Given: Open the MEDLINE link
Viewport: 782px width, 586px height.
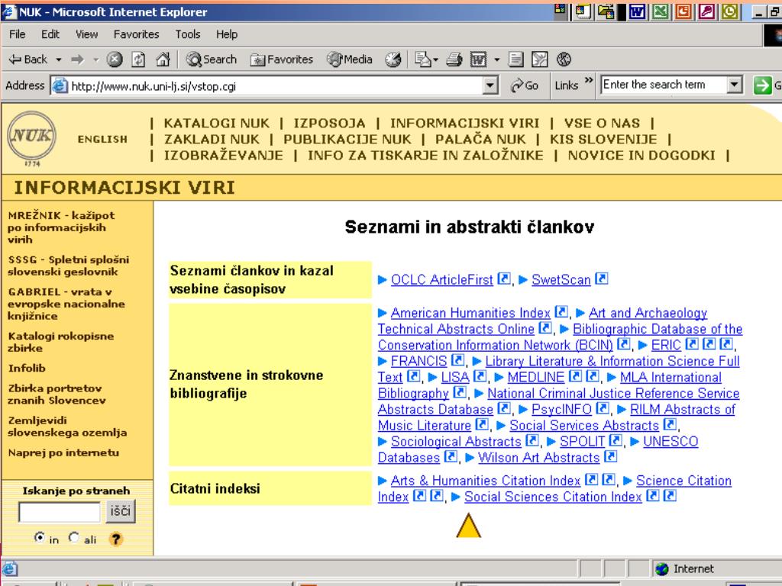Looking at the screenshot, I should click(535, 377).
